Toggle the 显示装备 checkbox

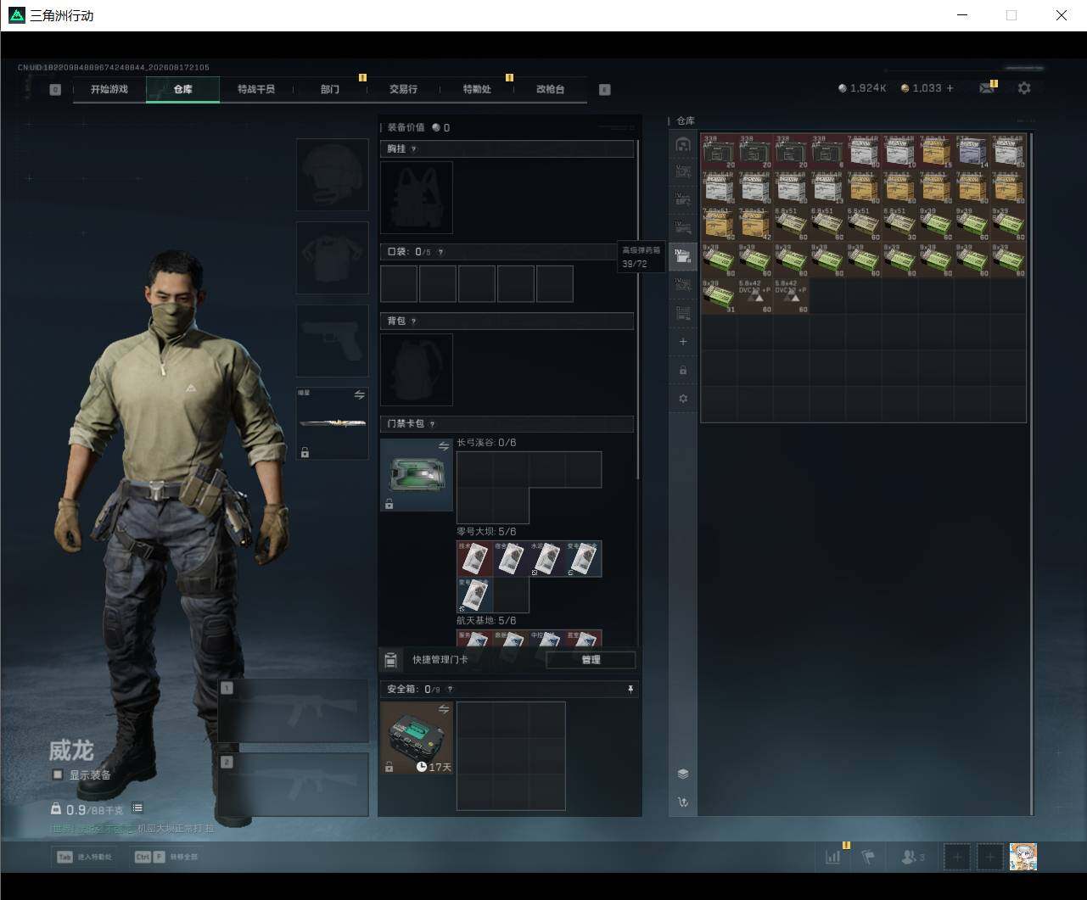coord(58,774)
